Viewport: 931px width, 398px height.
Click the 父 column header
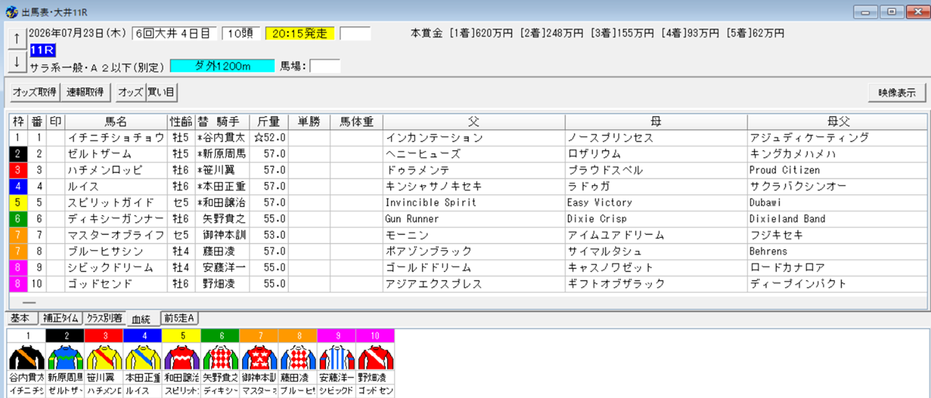[x=473, y=122]
